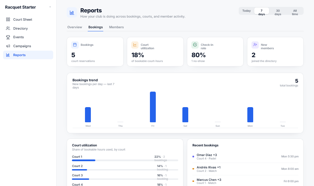Click the Fri bar in Bookings trend

point(153,107)
